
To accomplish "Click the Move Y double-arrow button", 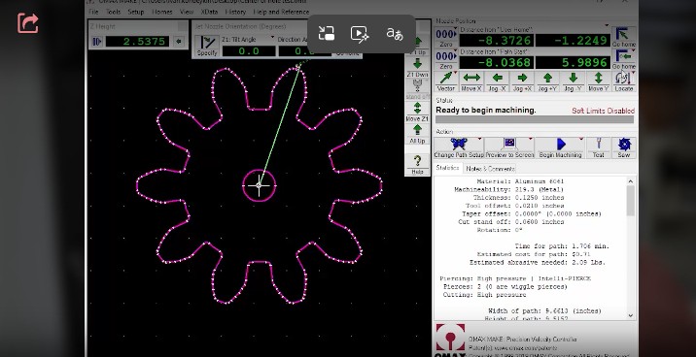I will click(599, 81).
